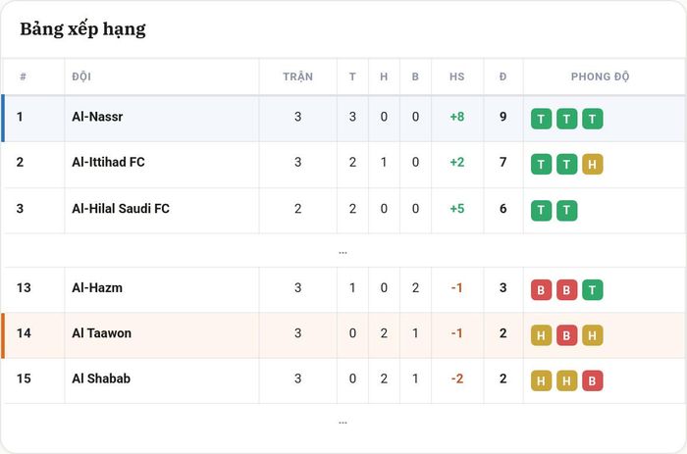The image size is (687, 454).
Task: Sort by the TRẬN column header
Action: [x=298, y=76]
